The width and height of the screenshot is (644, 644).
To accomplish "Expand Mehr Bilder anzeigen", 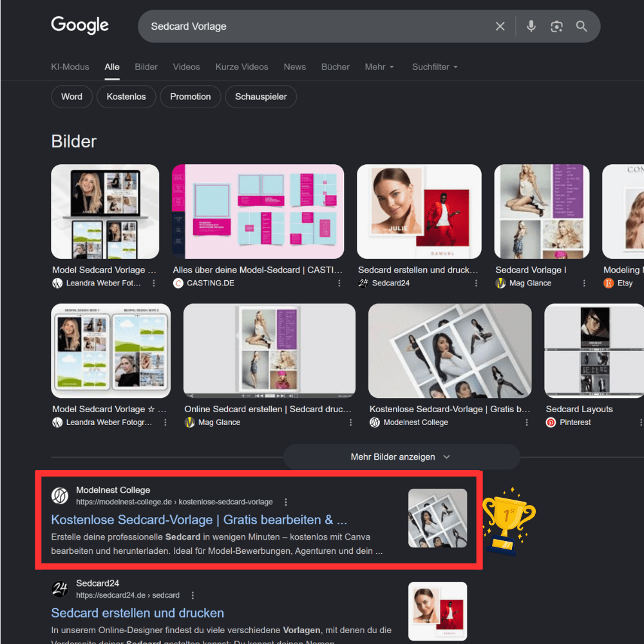I will pyautogui.click(x=401, y=457).
